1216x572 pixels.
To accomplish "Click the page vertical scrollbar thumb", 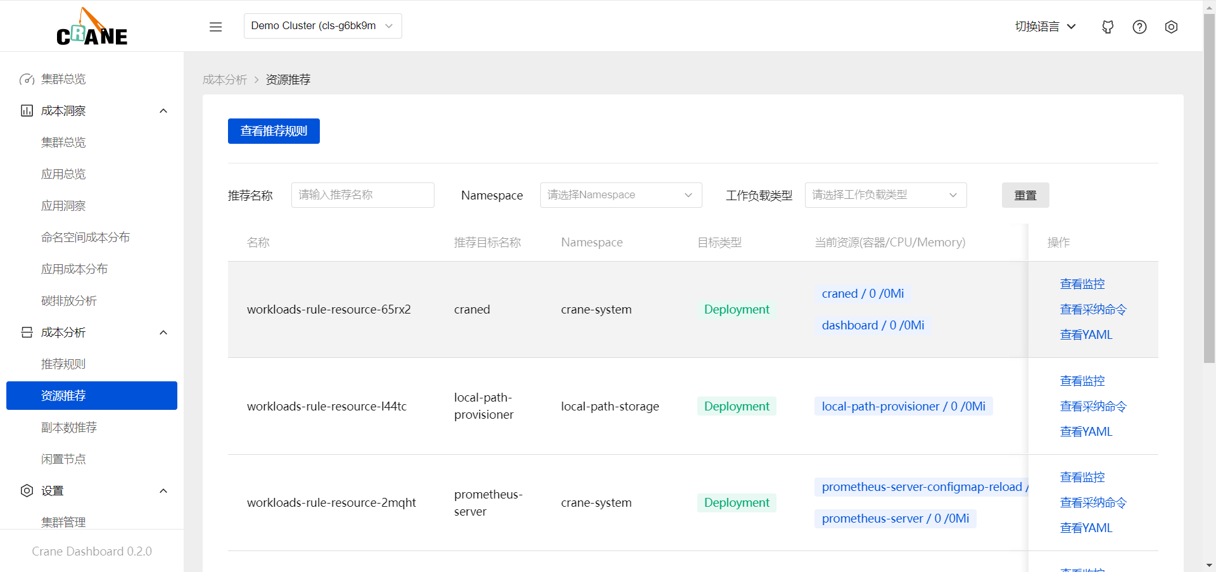I will pos(1209,188).
